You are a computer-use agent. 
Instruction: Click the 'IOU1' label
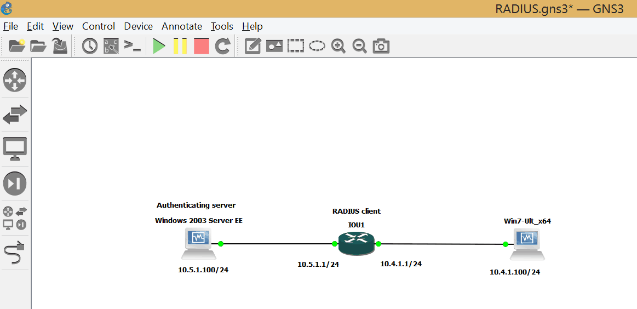pyautogui.click(x=356, y=225)
